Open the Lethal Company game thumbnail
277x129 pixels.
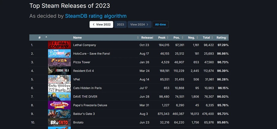click(x=59, y=45)
